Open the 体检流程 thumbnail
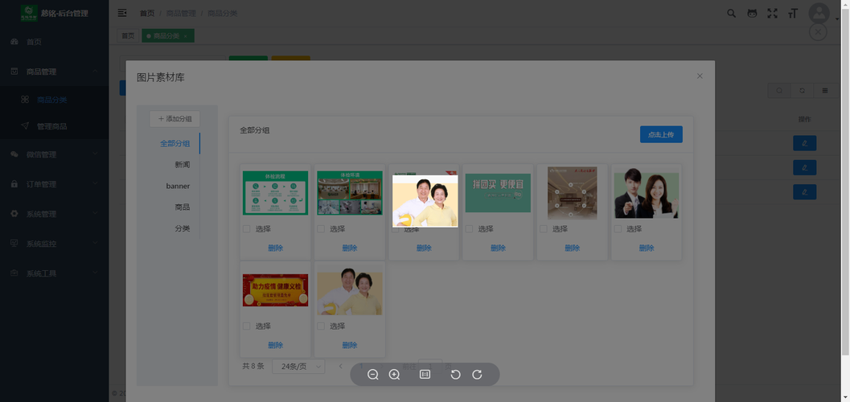 click(275, 193)
